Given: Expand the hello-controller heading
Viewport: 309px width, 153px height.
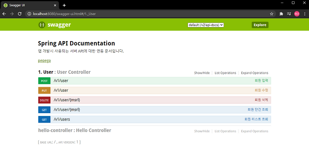Looking at the screenshot, I should [75, 130].
